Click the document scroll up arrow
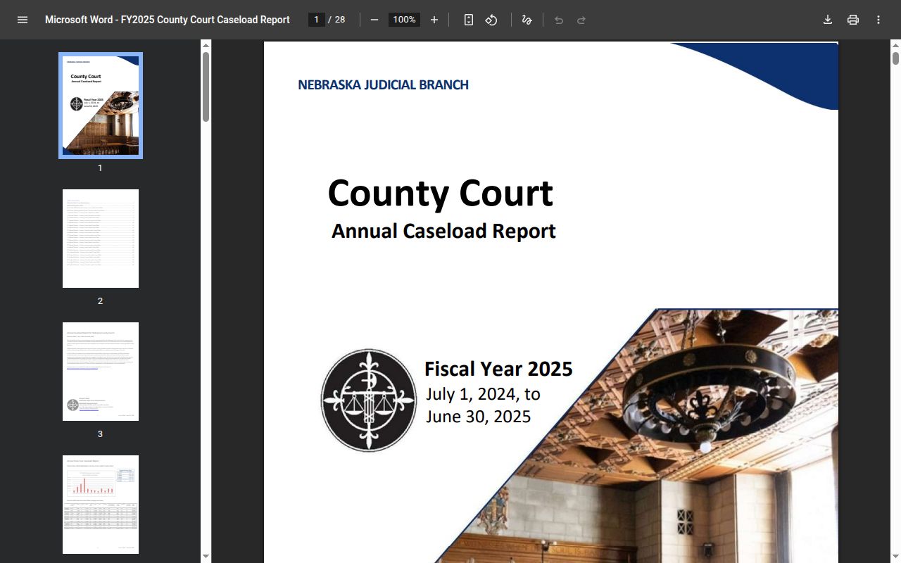Screen dimensions: 901x563 (x=895, y=46)
